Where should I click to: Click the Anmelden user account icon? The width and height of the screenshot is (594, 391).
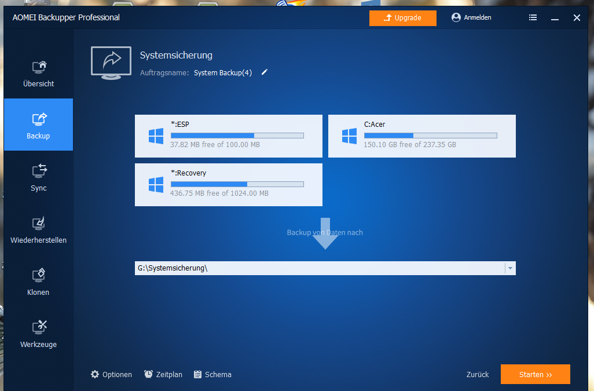coord(456,17)
